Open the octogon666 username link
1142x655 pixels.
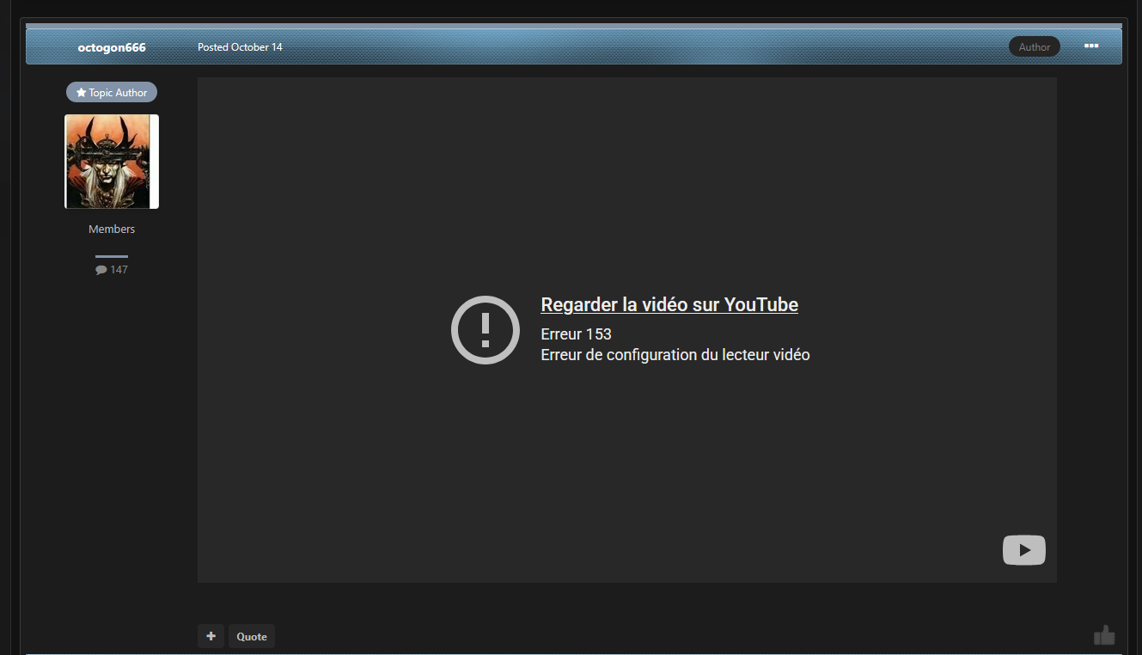coord(112,47)
